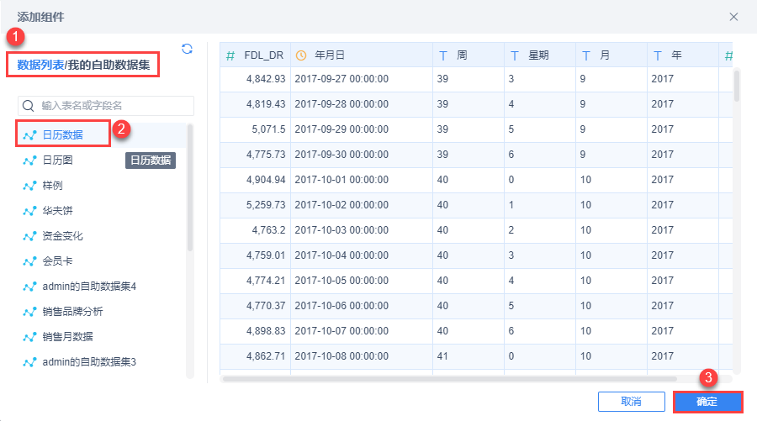The height and width of the screenshot is (421, 757).
Task: Click the 日历图 dataset icon
Action: [30, 160]
